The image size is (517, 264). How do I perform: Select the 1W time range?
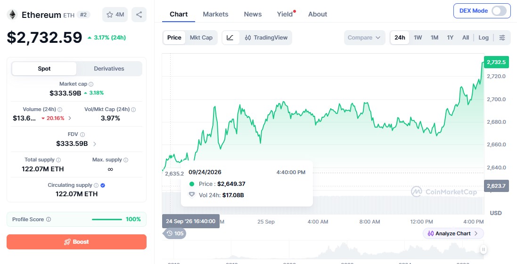[x=418, y=38]
